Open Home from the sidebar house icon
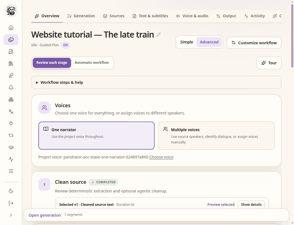The height and width of the screenshot is (225, 294). (x=11, y=28)
